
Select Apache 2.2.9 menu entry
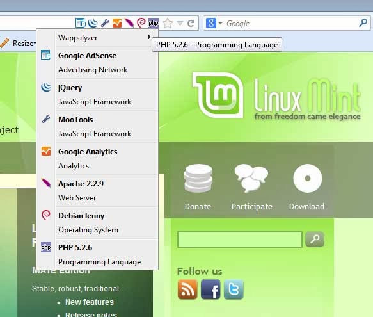[x=97, y=191]
